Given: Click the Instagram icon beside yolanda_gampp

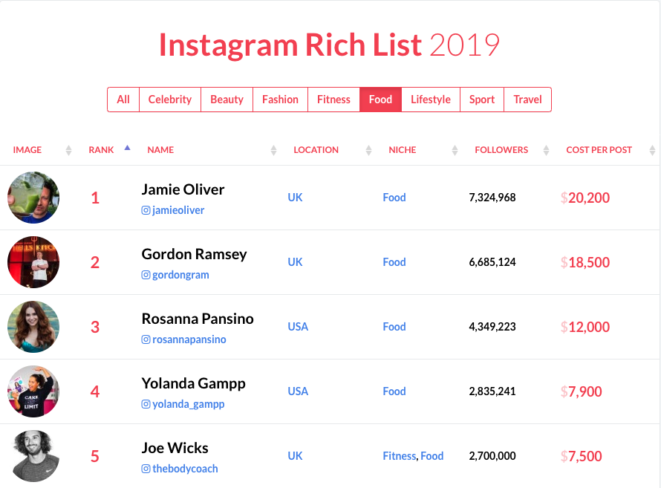Looking at the screenshot, I should 146,404.
